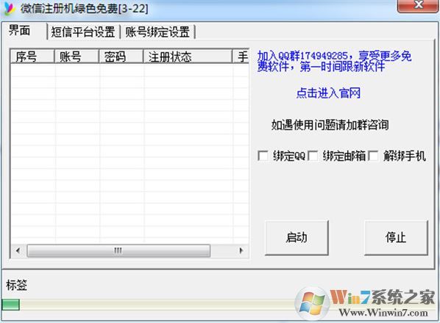This screenshot has height=323, width=440.
Task: Toggle the 解绑手机 checkbox
Action: tap(373, 156)
